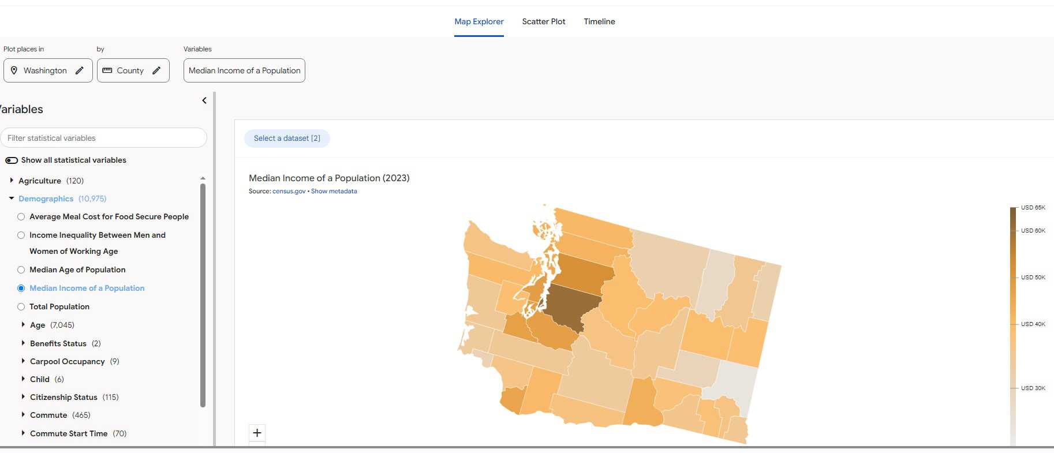Focus the Filter statistical variables field
This screenshot has width=1054, height=453.
point(104,138)
